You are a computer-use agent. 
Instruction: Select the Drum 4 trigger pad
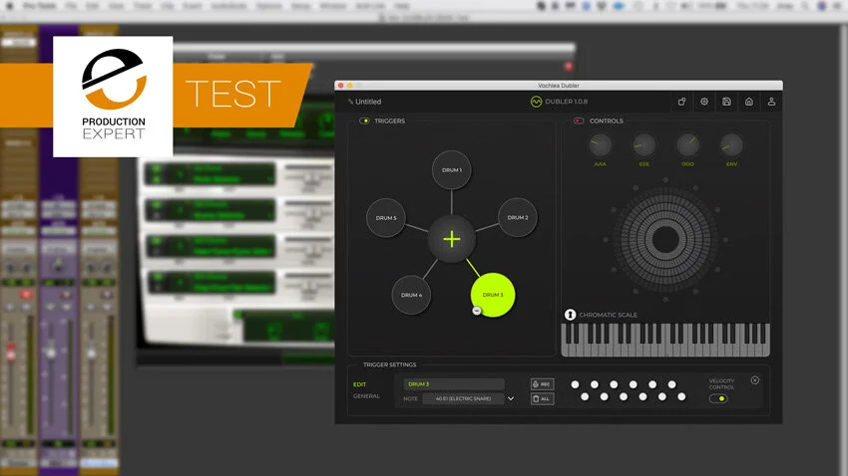tap(411, 295)
